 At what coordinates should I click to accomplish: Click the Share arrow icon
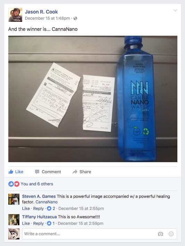click(75, 172)
